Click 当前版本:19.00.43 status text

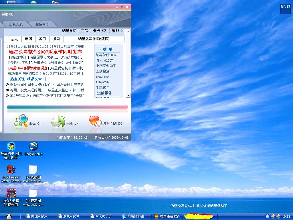point(72,137)
